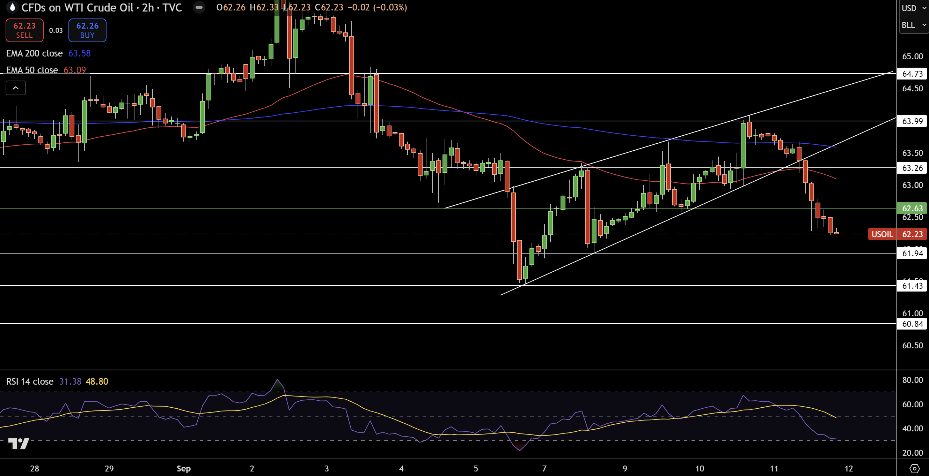929x476 pixels.
Task: Click the 0.03 spread value
Action: (56, 30)
